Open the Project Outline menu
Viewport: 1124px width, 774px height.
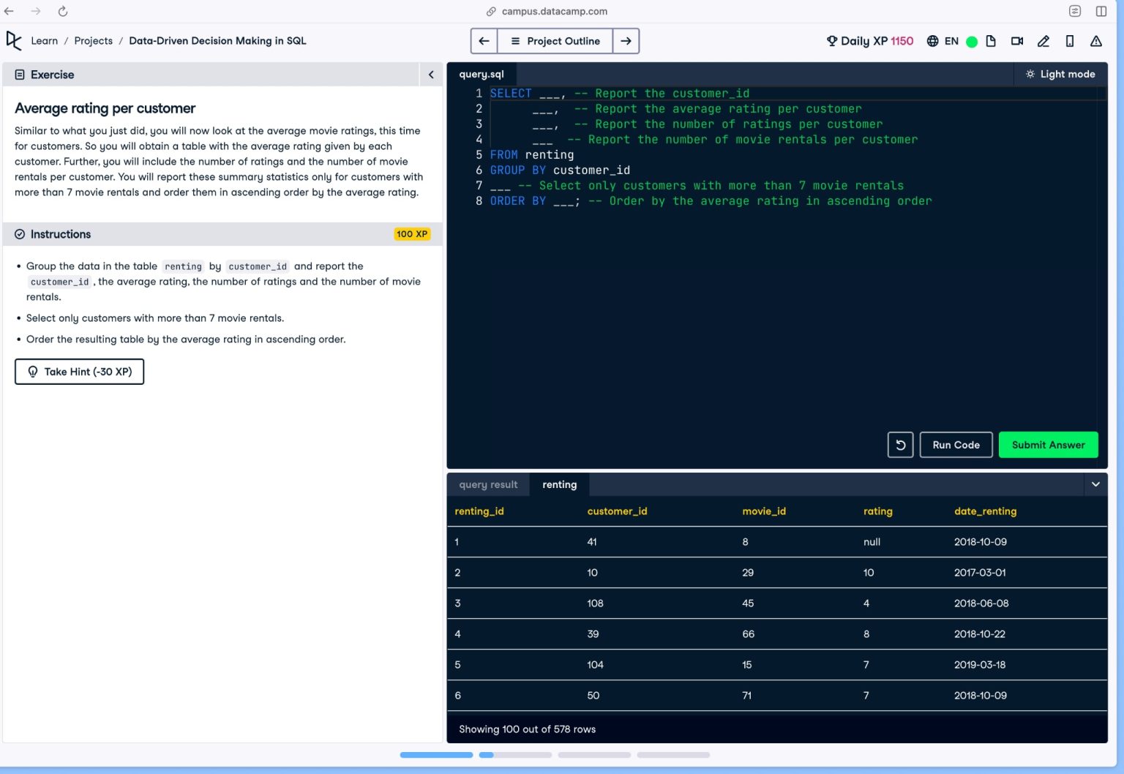click(x=555, y=41)
